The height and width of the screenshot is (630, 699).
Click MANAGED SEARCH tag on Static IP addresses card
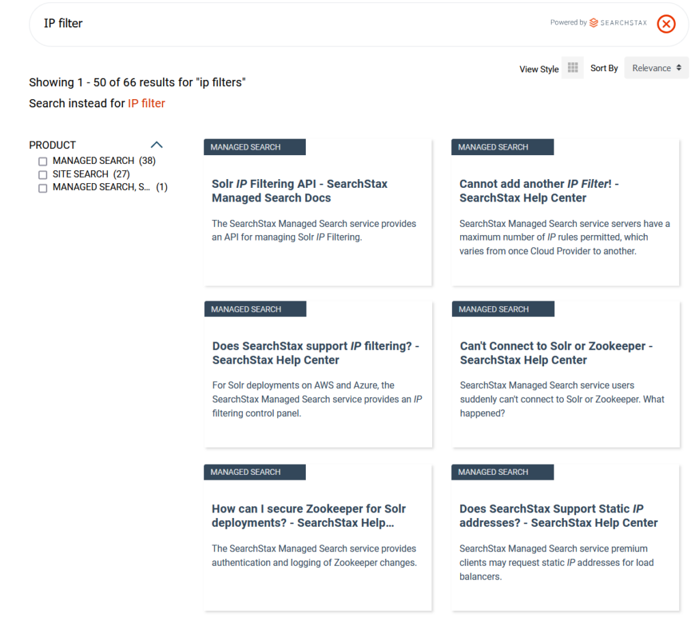click(502, 472)
